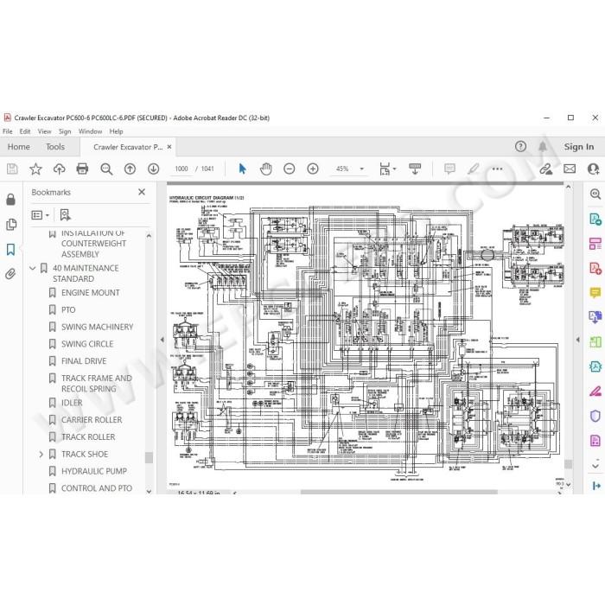Screen dimensions: 605x605
Task: Open the Window menu
Action: pyautogui.click(x=90, y=131)
